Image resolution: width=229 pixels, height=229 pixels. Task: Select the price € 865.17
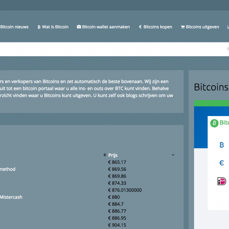pos(117,162)
